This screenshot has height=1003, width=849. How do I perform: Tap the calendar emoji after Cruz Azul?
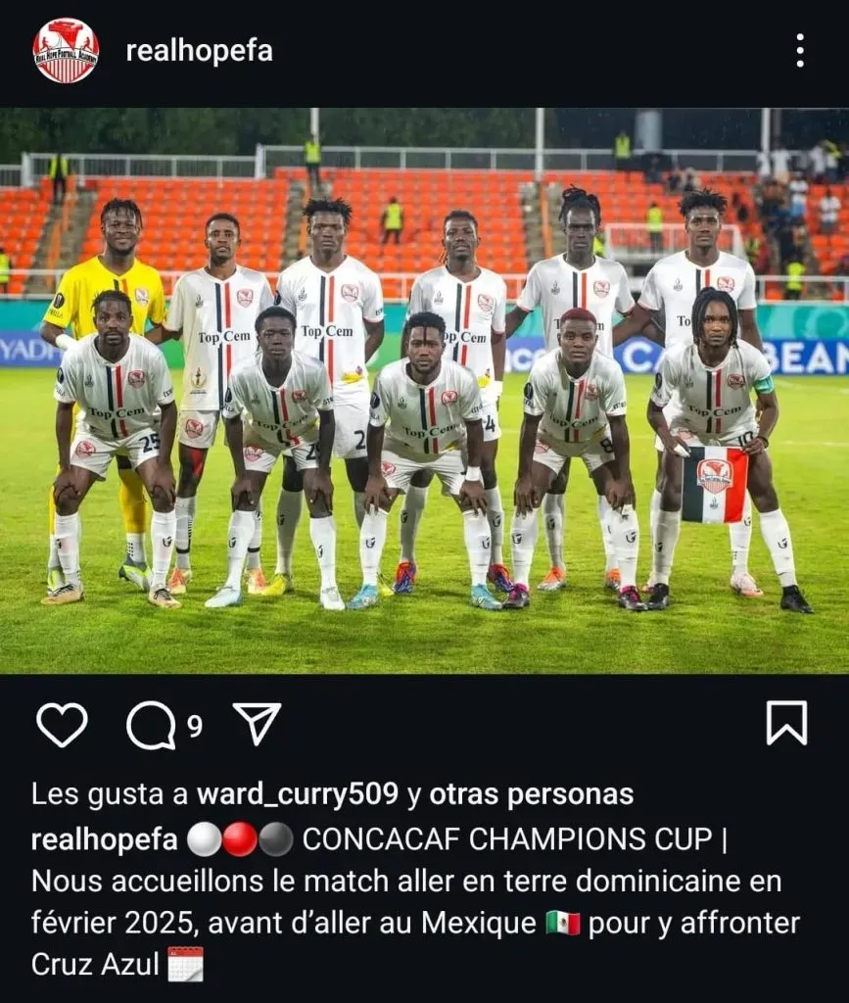(x=185, y=965)
